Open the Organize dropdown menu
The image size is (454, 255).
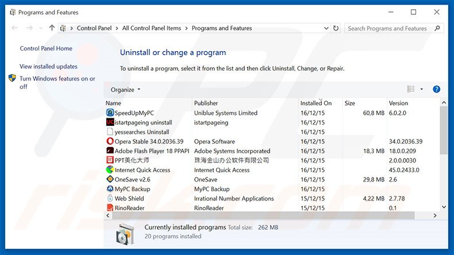click(125, 90)
